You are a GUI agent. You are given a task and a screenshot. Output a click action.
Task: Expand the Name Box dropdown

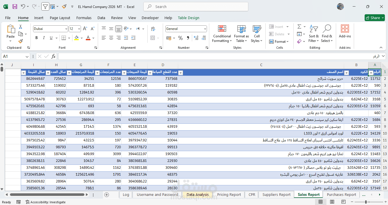point(27,56)
